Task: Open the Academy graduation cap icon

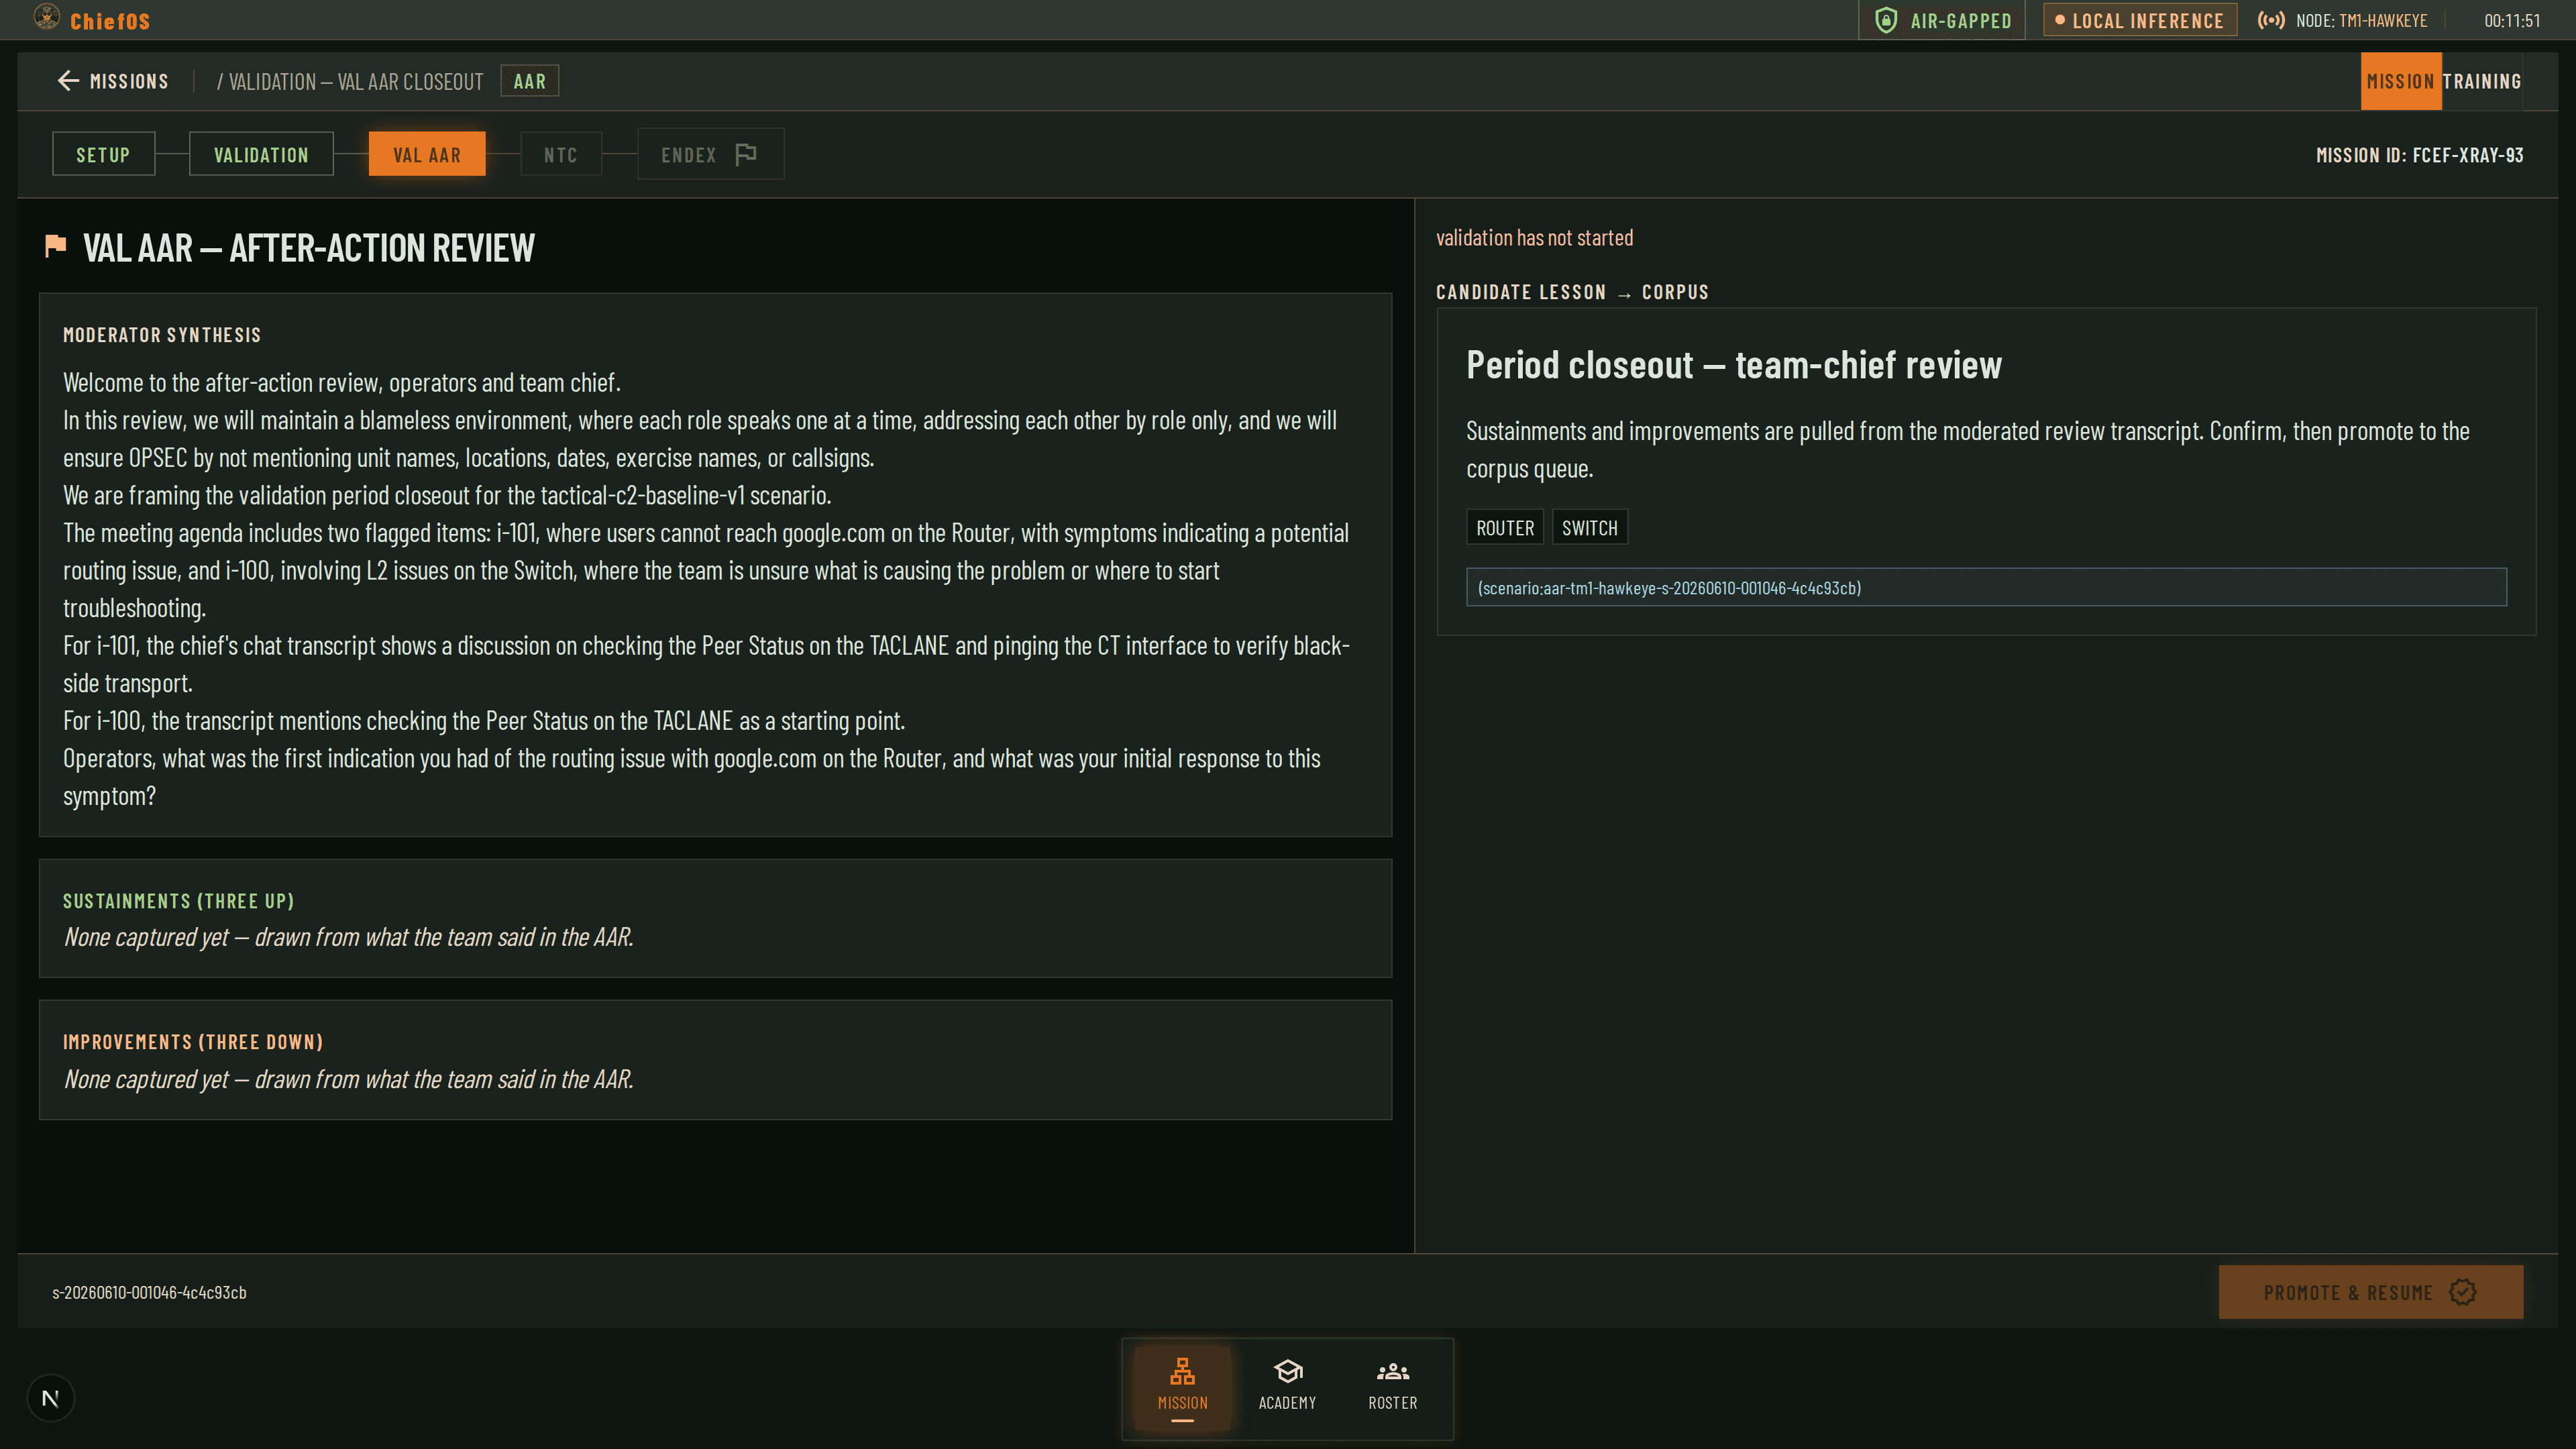Action: tap(1287, 1370)
